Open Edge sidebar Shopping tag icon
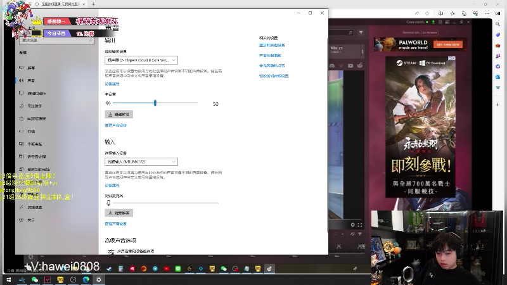Screen dimensions: 507x285 [497, 35]
